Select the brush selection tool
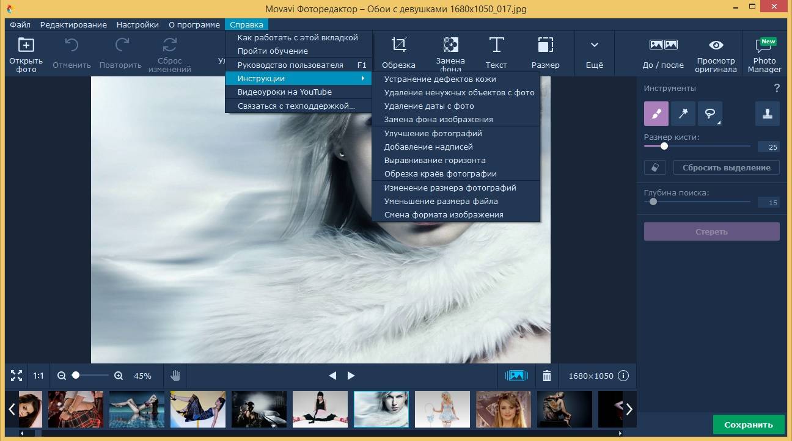 click(656, 113)
